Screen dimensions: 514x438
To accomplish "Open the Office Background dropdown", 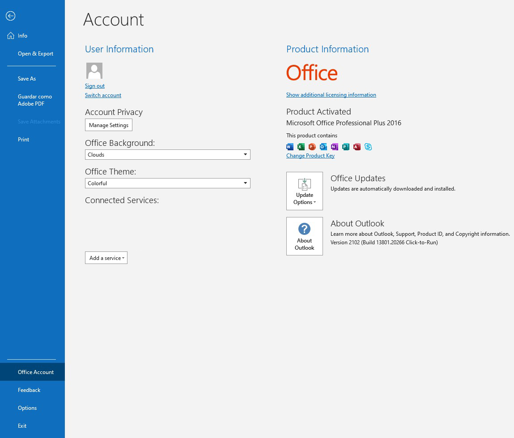I will coord(167,154).
